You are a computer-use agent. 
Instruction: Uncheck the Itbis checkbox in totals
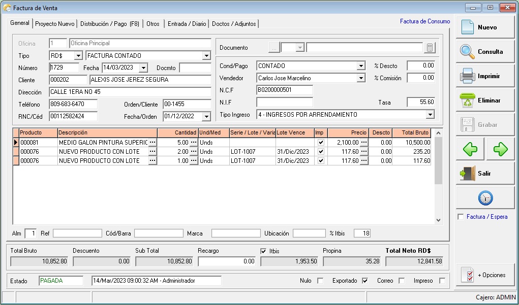pos(263,251)
